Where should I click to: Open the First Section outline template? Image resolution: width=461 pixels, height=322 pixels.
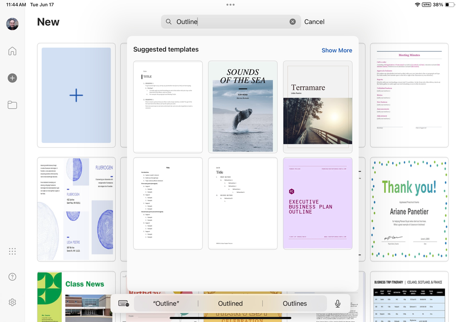click(x=243, y=203)
